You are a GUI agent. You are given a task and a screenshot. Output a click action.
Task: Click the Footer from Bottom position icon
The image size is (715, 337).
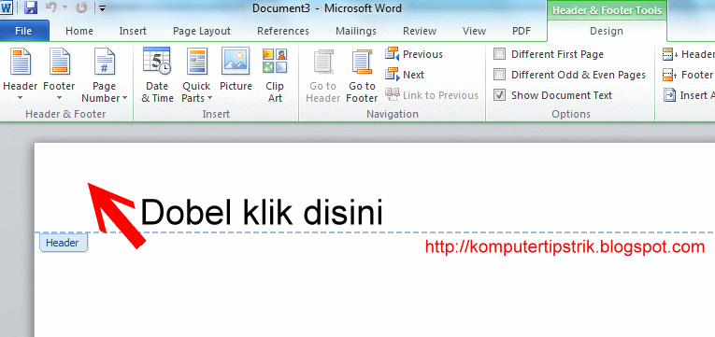click(x=669, y=75)
